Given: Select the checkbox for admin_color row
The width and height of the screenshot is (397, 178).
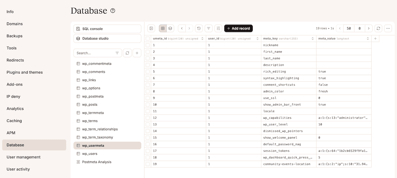Looking at the screenshot, I should pos(148,91).
